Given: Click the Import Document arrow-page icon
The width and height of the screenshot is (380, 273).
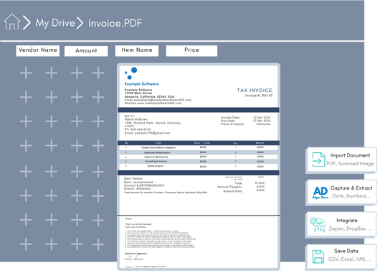Looking at the screenshot, I should pyautogui.click(x=318, y=159).
